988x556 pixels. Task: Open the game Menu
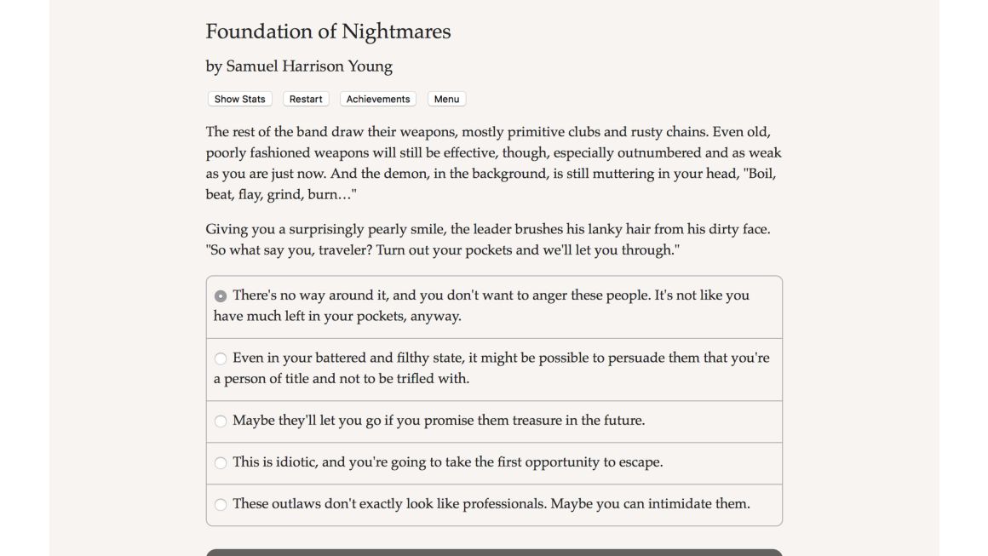click(447, 99)
